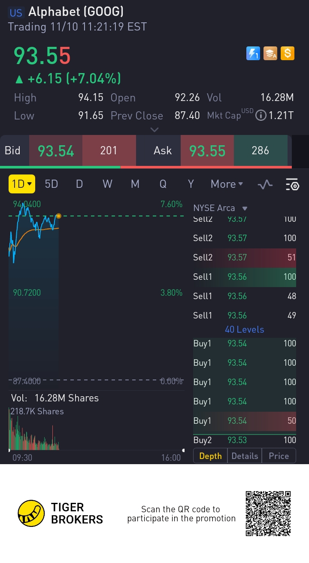Viewport: 309px width, 563px height.
Task: Tap the 90.7200 price axis label
Action: click(27, 293)
